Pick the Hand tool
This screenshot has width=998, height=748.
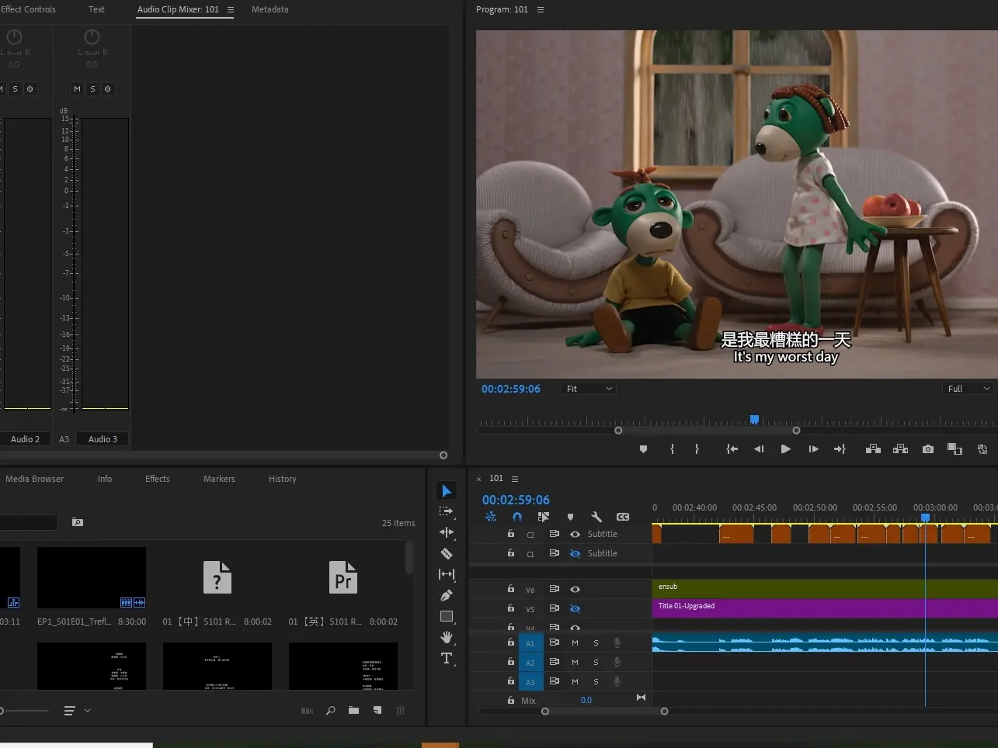[447, 637]
